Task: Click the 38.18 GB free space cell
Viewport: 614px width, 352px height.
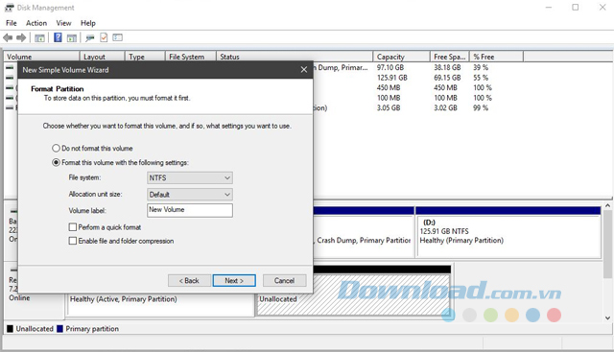Action: pyautogui.click(x=447, y=67)
